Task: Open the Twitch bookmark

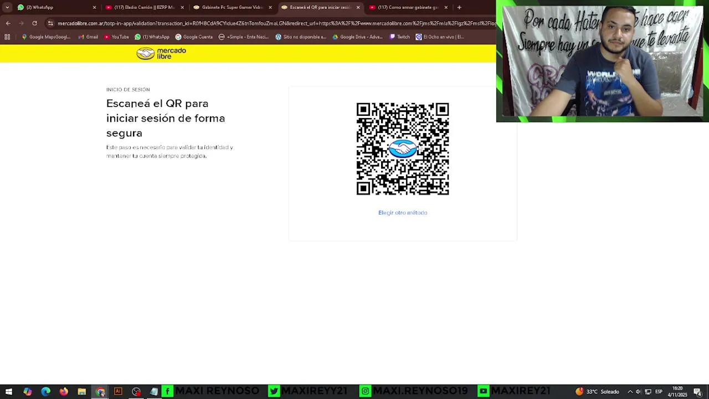Action: tap(400, 37)
